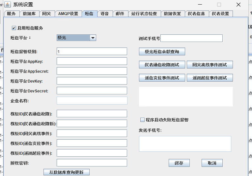252x176 pixels.
Task: Click the 网关离线事件测试 button
Action: pos(210,65)
